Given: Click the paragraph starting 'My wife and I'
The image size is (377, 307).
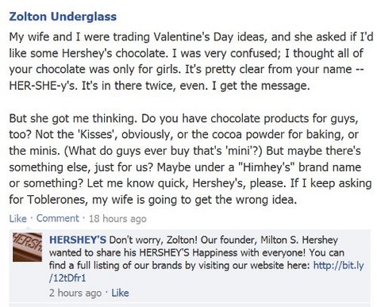Looking at the screenshot, I should click(x=190, y=61).
